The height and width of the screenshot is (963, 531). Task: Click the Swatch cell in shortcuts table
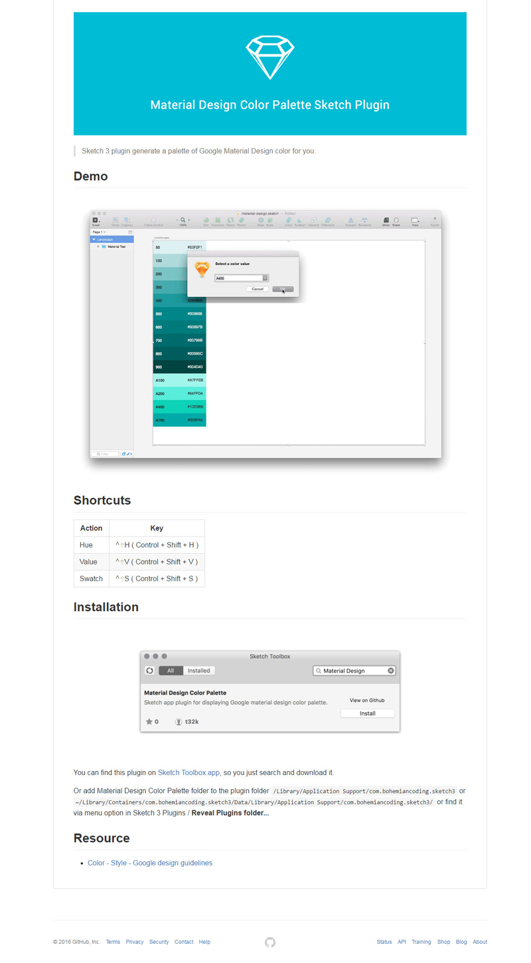tap(92, 578)
